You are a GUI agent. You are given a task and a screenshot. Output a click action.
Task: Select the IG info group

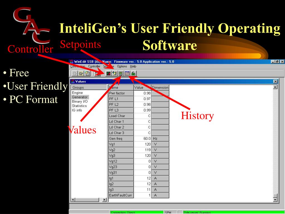click(x=77, y=110)
